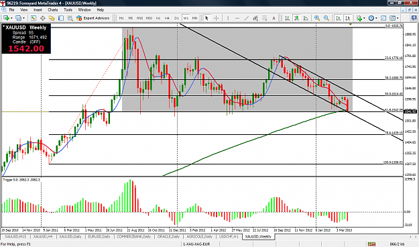Switch chart to M5 timeframe

point(131,18)
